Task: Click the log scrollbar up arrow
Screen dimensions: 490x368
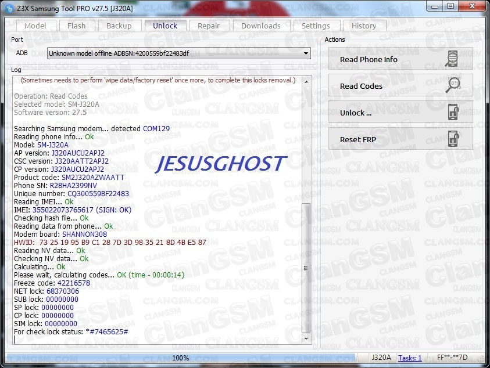Action: tap(306, 82)
